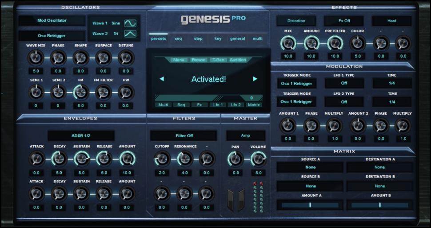Click the Browse button in display
431x228 pixels.
(x=199, y=60)
